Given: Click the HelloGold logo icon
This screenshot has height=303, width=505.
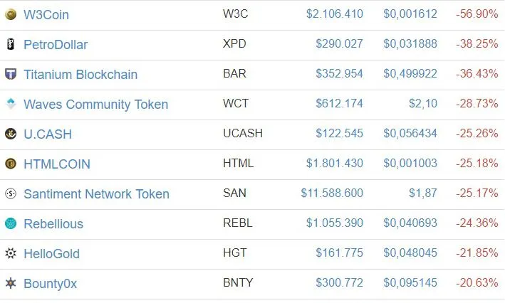Looking at the screenshot, I should [x=11, y=253].
